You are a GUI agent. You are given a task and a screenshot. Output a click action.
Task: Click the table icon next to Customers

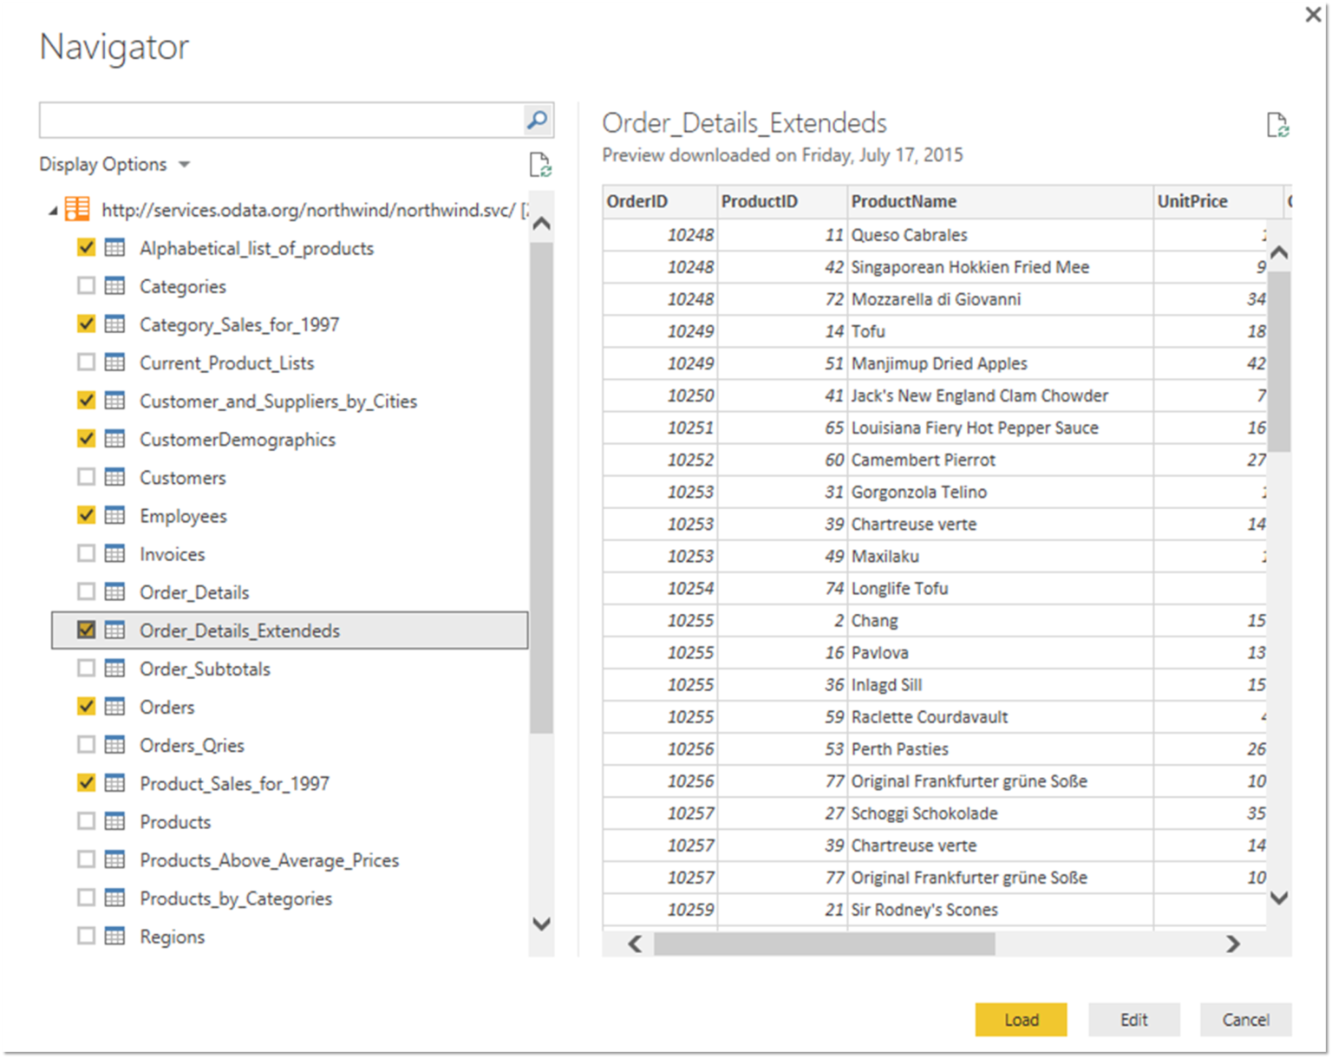[x=115, y=477]
